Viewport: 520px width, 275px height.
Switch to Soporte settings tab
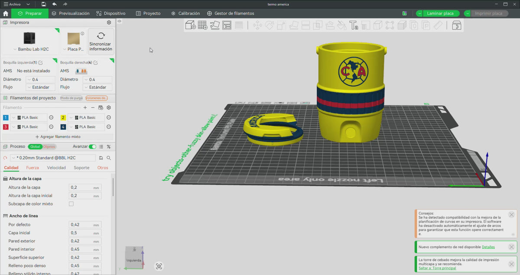click(x=81, y=168)
